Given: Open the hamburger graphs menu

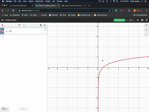Looking at the screenshot, I should pyautogui.click(x=2, y=20).
